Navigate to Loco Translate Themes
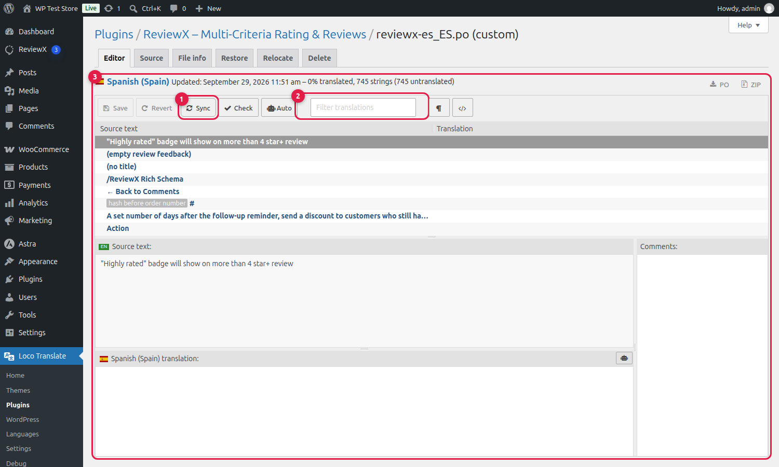The width and height of the screenshot is (779, 467). point(18,390)
